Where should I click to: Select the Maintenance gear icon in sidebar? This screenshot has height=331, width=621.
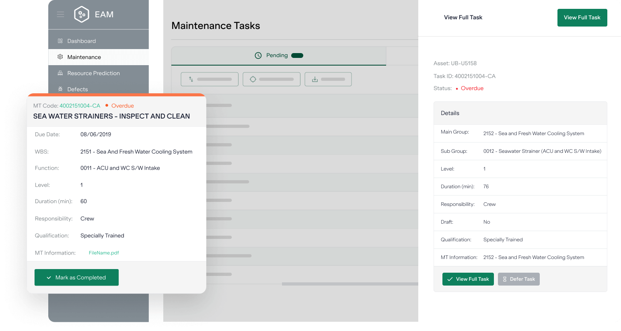(60, 57)
